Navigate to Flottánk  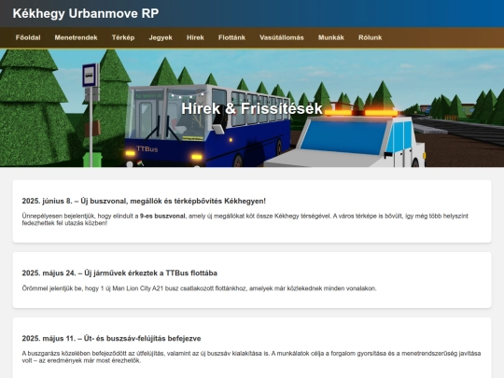point(231,37)
